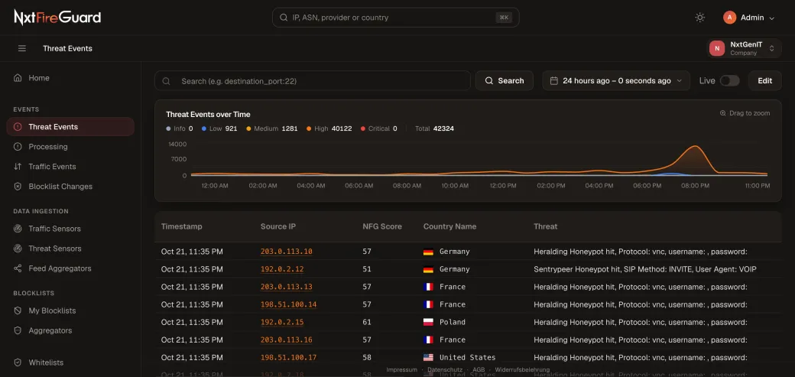Go to Traffic Events
The width and height of the screenshot is (795, 377).
[x=70, y=167]
